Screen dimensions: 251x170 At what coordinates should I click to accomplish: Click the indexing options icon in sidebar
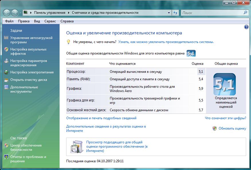click(6, 61)
